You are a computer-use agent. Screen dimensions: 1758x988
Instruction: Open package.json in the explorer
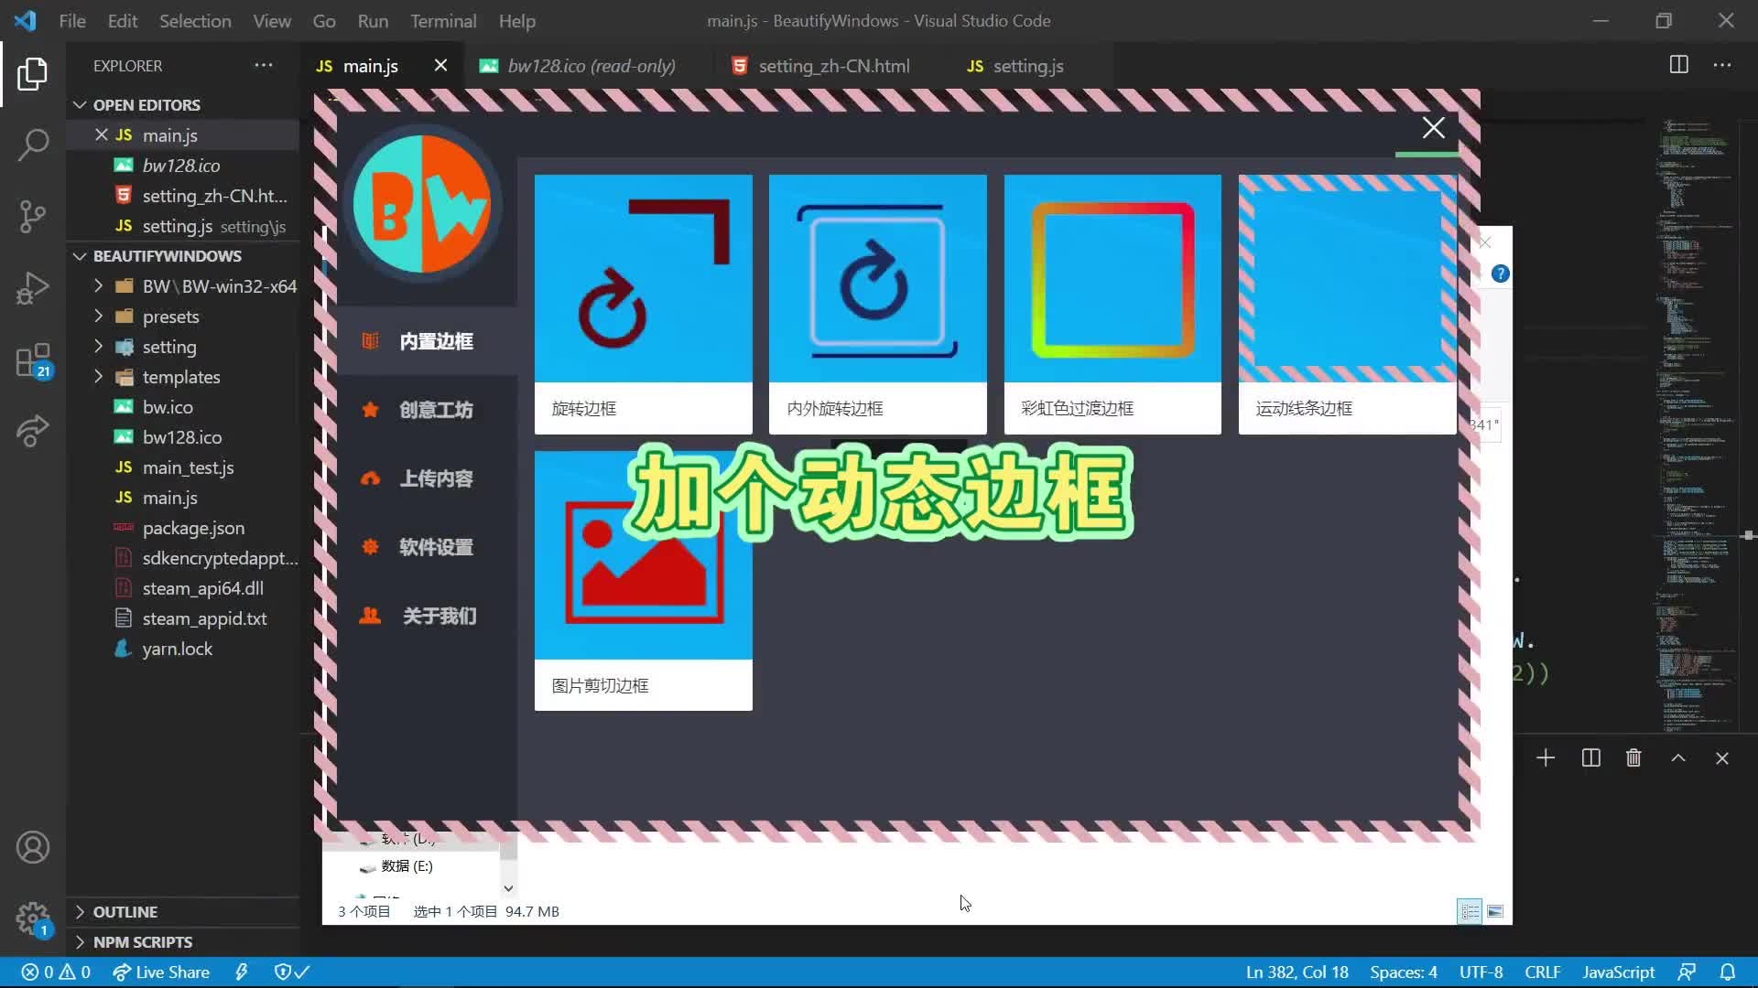[x=193, y=528]
